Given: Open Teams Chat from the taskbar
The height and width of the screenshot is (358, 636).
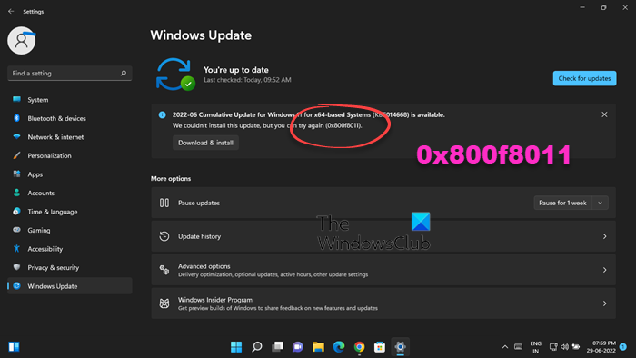Looking at the screenshot, I should point(298,347).
